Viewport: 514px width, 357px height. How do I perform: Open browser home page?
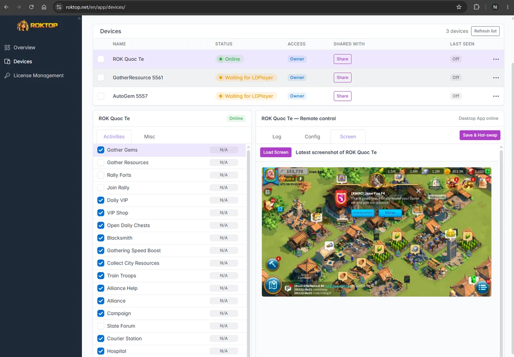tap(44, 7)
